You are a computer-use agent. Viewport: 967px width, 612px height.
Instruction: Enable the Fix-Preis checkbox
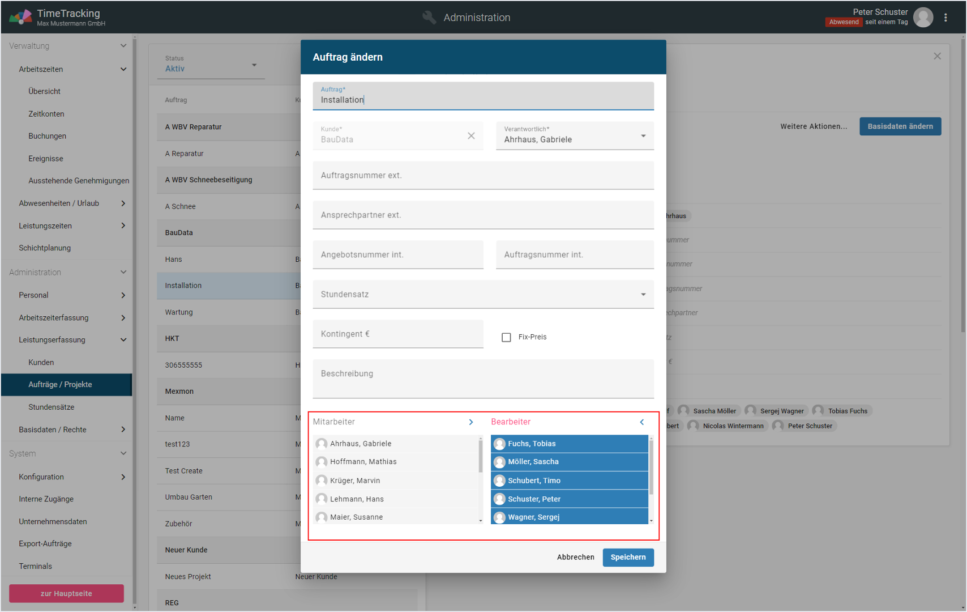pyautogui.click(x=506, y=337)
